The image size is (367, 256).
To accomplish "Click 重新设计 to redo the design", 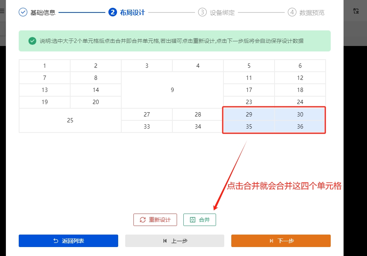I will [155, 219].
